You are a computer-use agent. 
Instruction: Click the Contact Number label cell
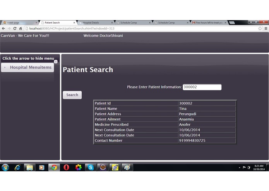[x=136, y=140]
